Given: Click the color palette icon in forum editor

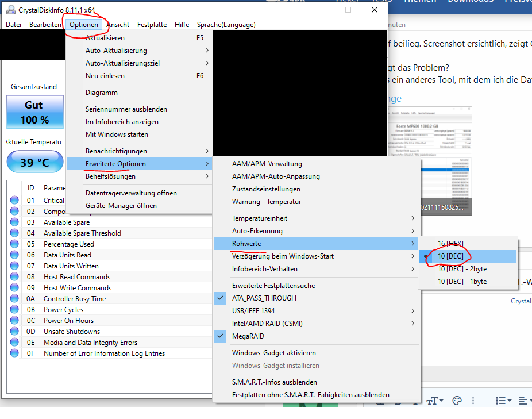Looking at the screenshot, I should point(457,401).
